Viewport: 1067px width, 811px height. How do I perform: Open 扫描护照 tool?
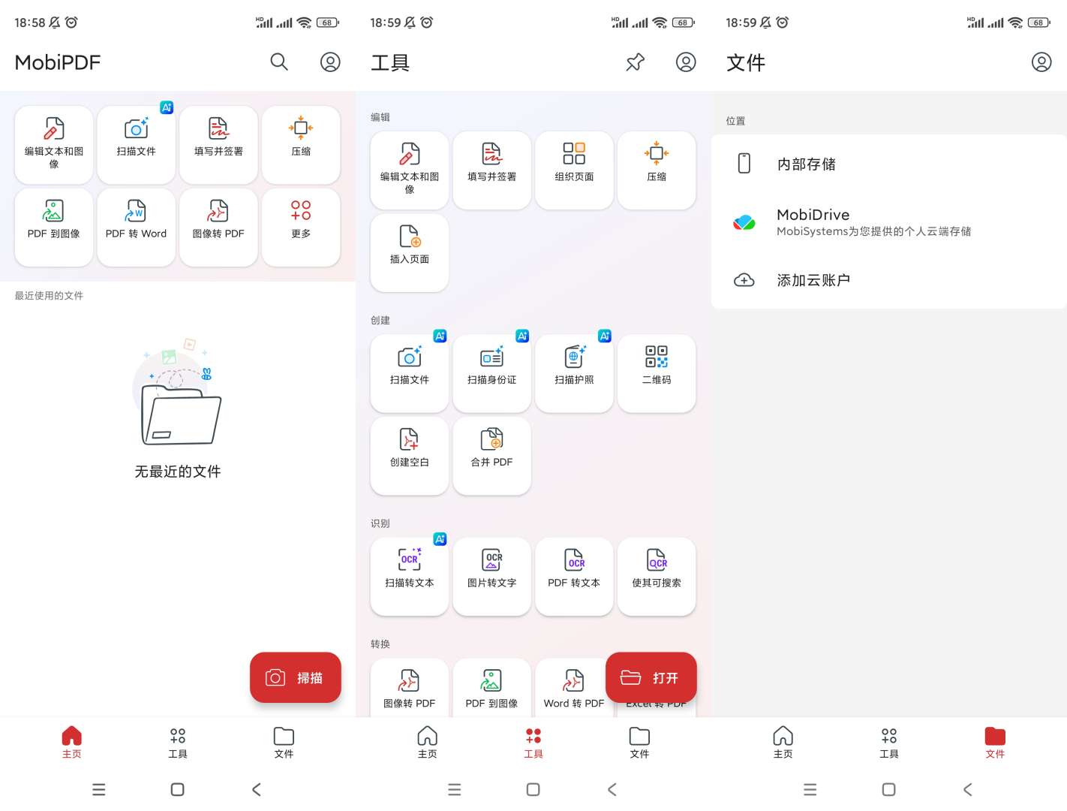click(x=574, y=373)
